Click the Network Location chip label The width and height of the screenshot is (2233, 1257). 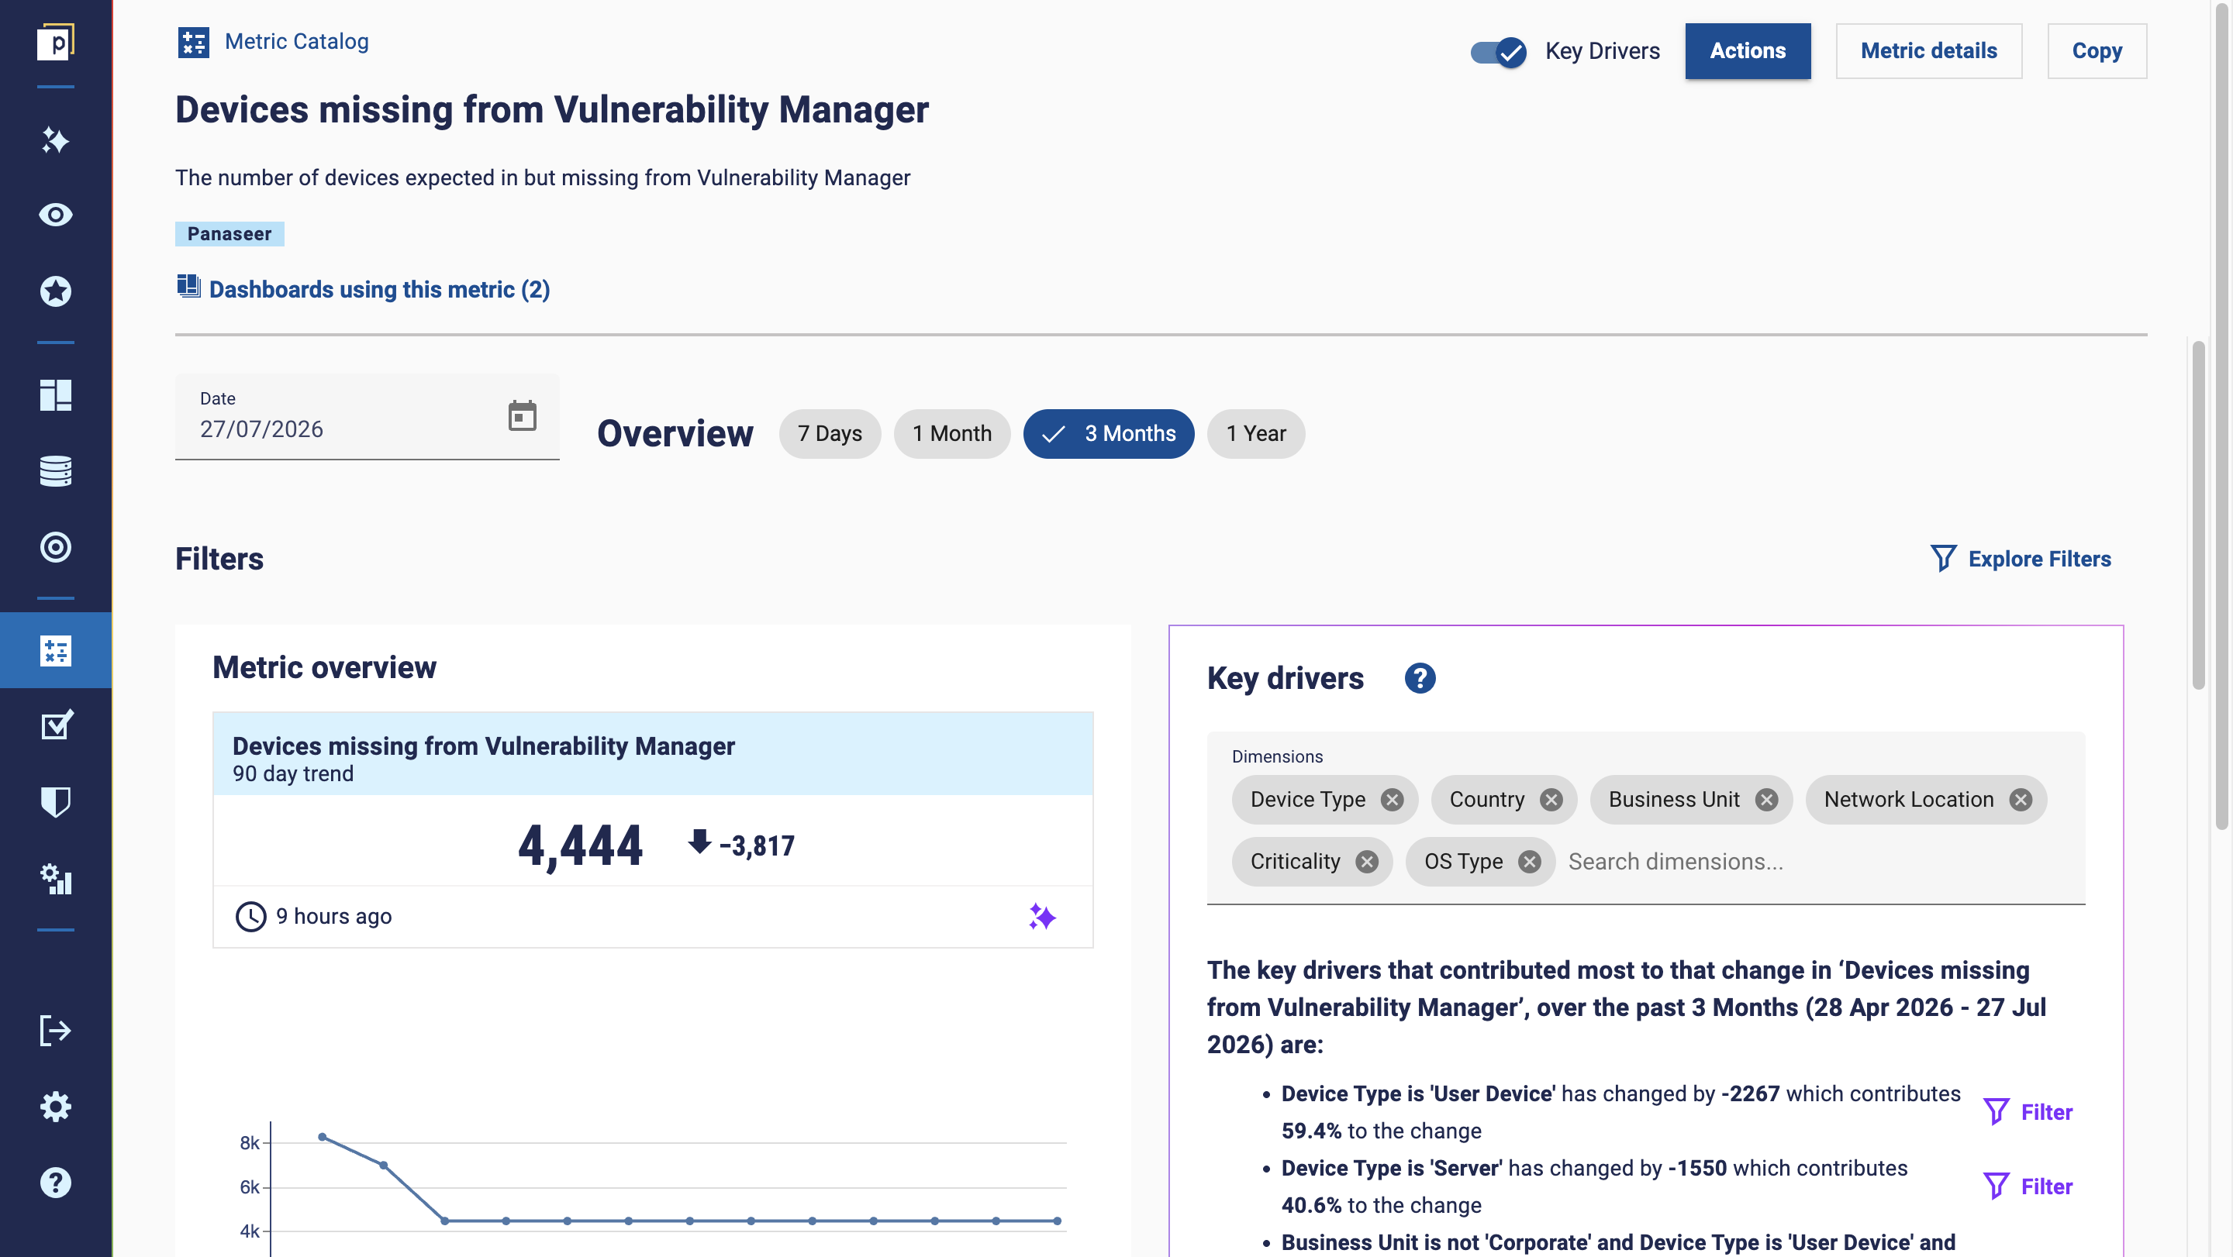tap(1909, 800)
